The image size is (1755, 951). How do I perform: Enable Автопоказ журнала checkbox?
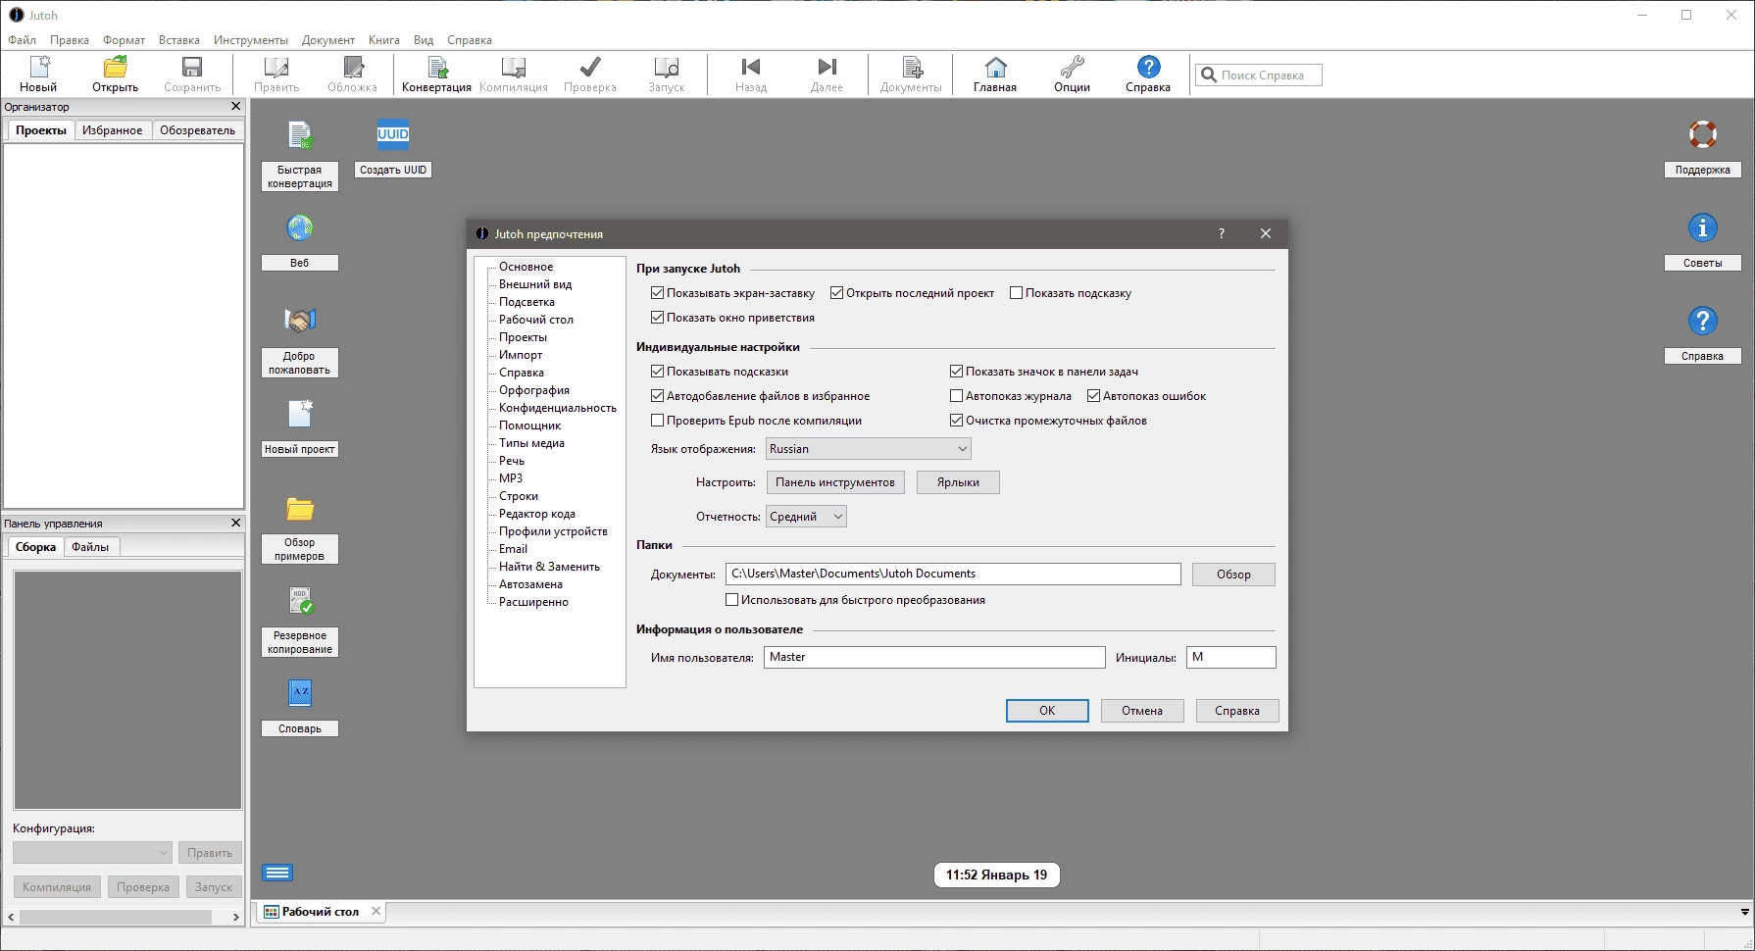pos(957,396)
